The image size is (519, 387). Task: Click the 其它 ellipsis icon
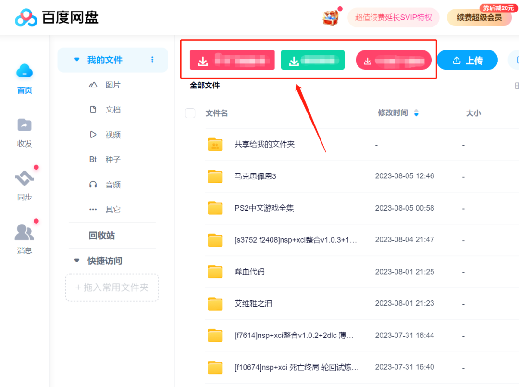[93, 209]
